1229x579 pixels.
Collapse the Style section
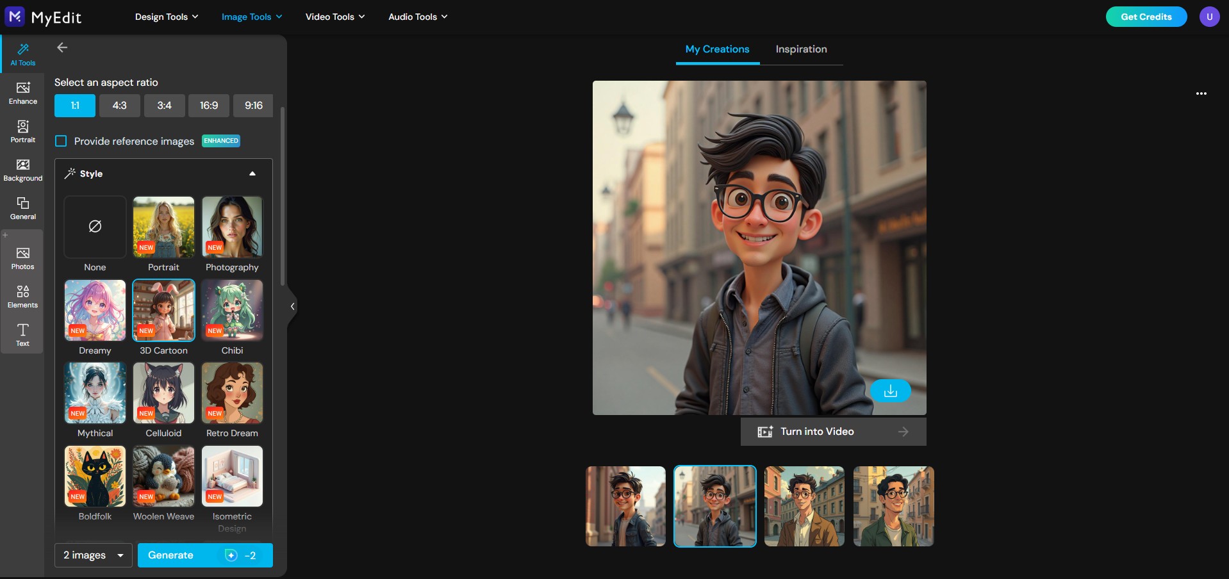[252, 173]
